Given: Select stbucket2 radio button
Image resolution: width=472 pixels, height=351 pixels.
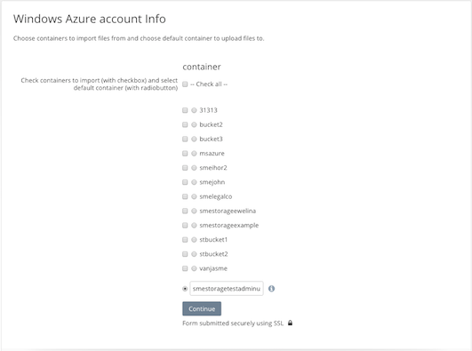Looking at the screenshot, I should pyautogui.click(x=194, y=254).
